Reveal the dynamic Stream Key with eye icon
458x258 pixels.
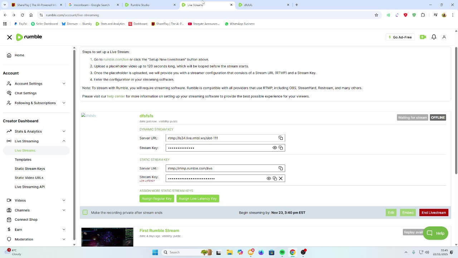click(x=275, y=148)
